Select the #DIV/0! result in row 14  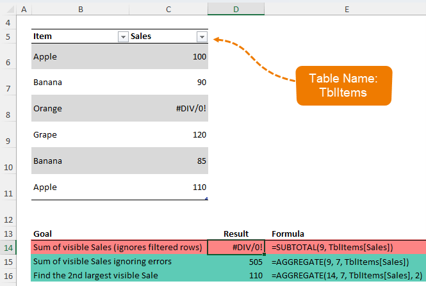pos(236,247)
